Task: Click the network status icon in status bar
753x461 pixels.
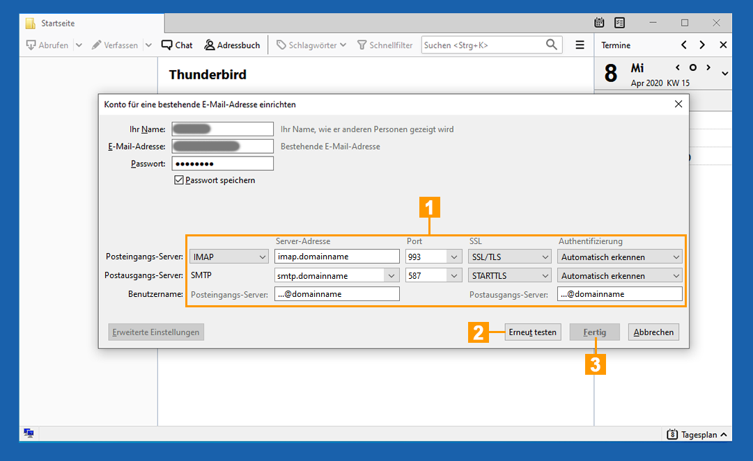Action: point(29,433)
